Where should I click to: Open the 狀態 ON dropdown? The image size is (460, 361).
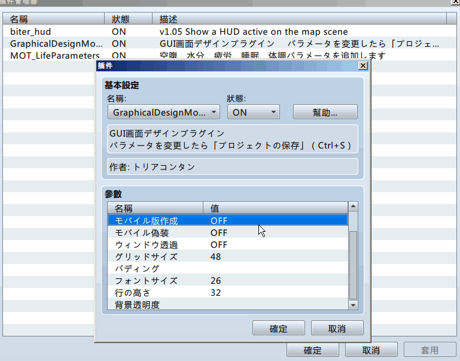[x=254, y=112]
